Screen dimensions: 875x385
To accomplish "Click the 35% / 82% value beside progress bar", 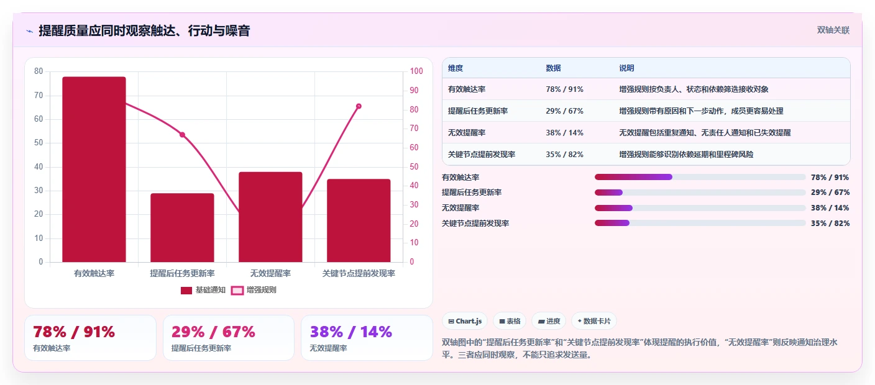I will [x=830, y=224].
